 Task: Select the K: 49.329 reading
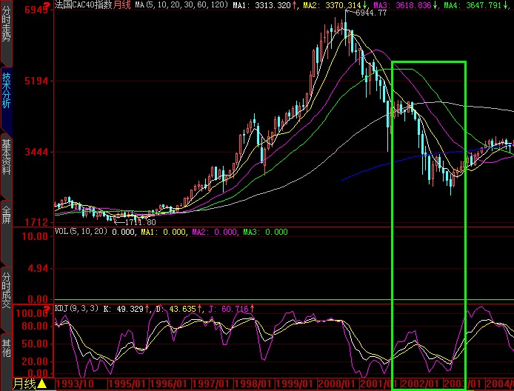click(x=126, y=309)
